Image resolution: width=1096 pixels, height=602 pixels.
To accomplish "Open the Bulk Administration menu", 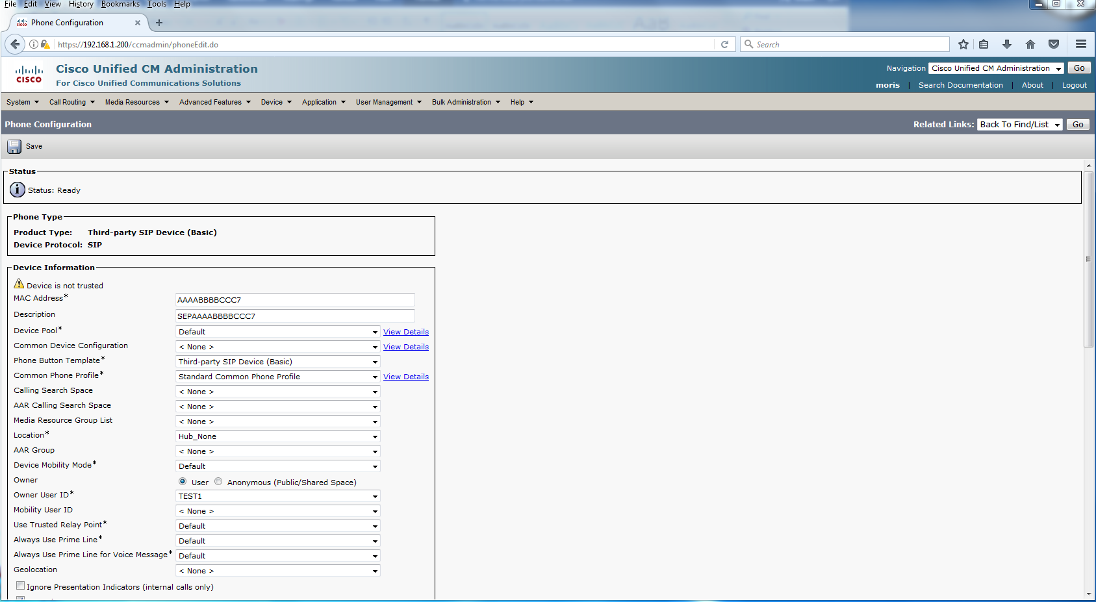I will (466, 102).
